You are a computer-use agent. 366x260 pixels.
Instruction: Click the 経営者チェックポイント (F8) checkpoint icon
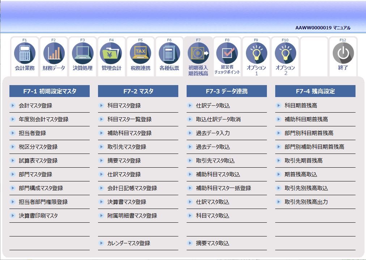(227, 54)
